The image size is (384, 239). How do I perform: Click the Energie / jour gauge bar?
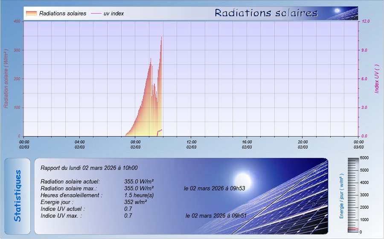pos(353,195)
